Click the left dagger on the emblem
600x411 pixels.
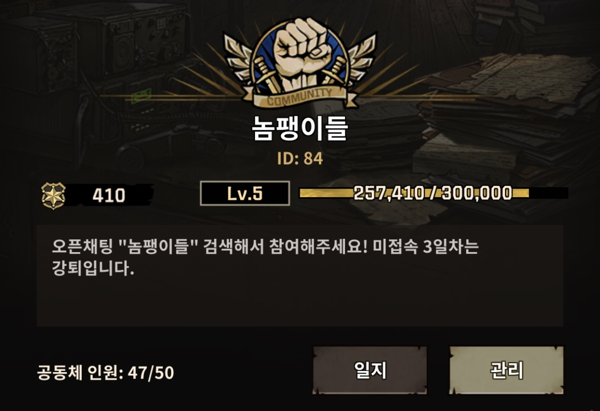(x=267, y=74)
